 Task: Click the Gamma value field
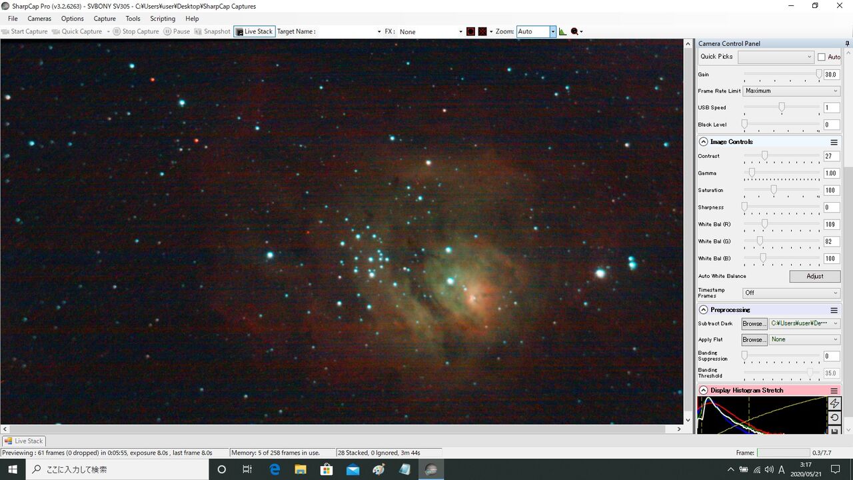click(832, 173)
